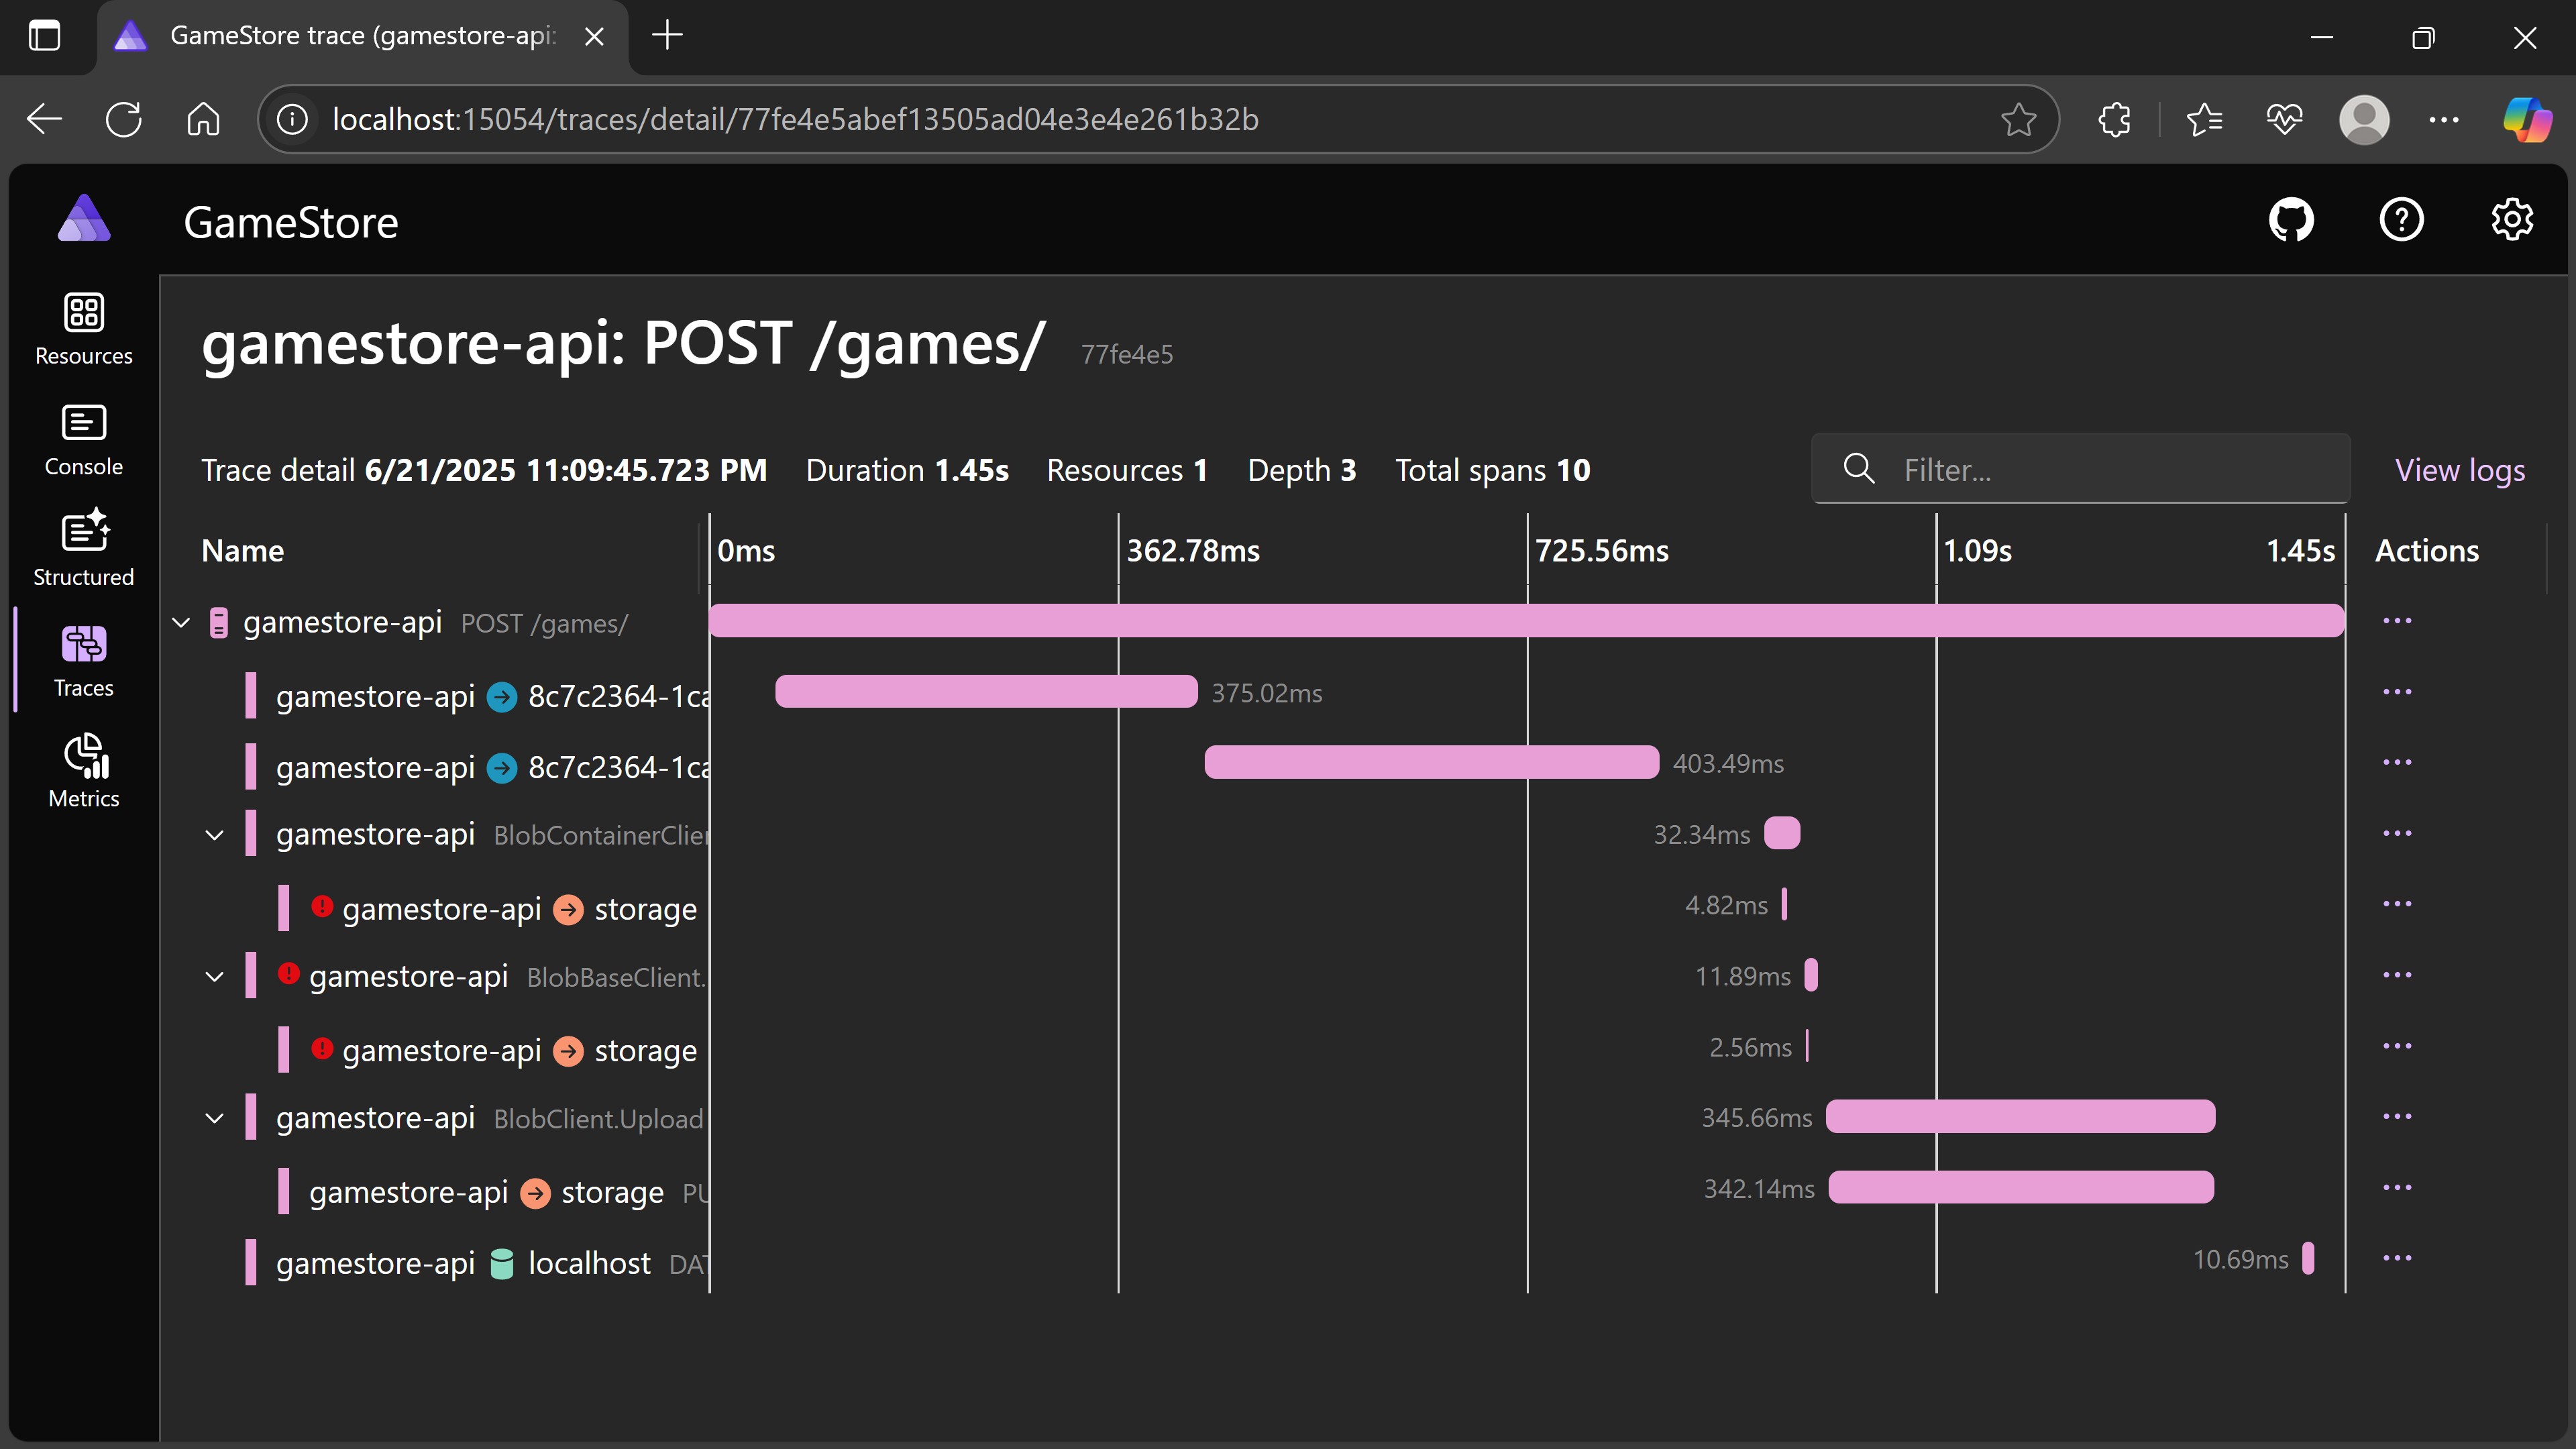The width and height of the screenshot is (2576, 1449).
Task: Open a new browser tab
Action: (667, 36)
